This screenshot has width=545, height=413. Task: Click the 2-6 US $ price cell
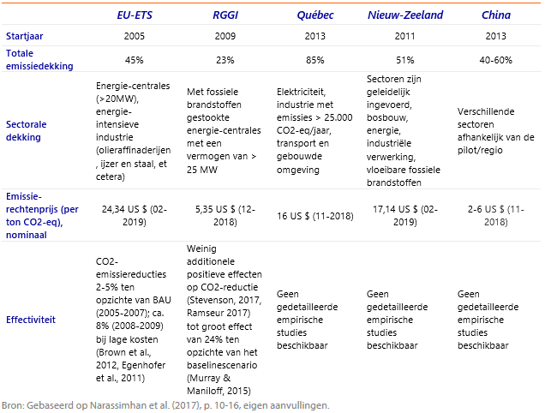(495, 214)
